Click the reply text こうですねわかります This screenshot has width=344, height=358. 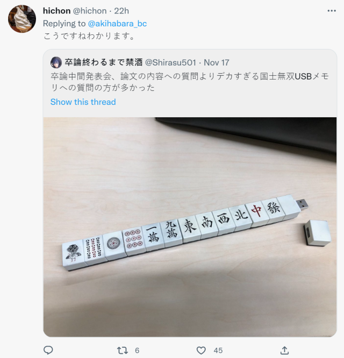(89, 36)
